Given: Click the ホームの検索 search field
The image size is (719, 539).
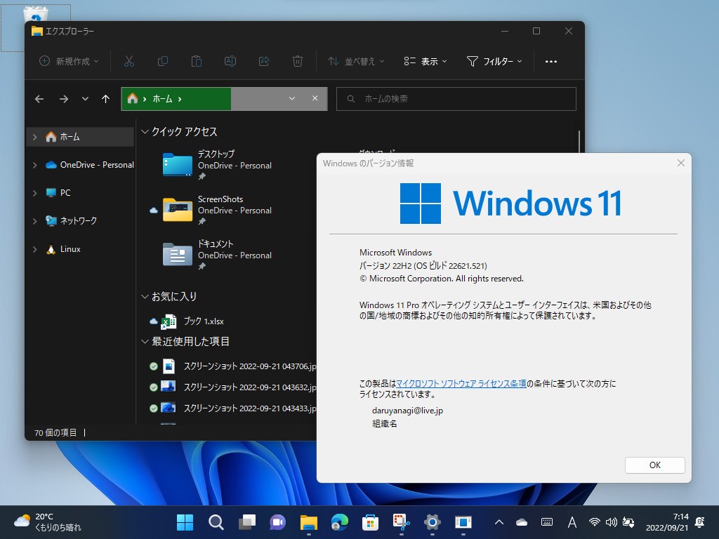Looking at the screenshot, I should [456, 99].
